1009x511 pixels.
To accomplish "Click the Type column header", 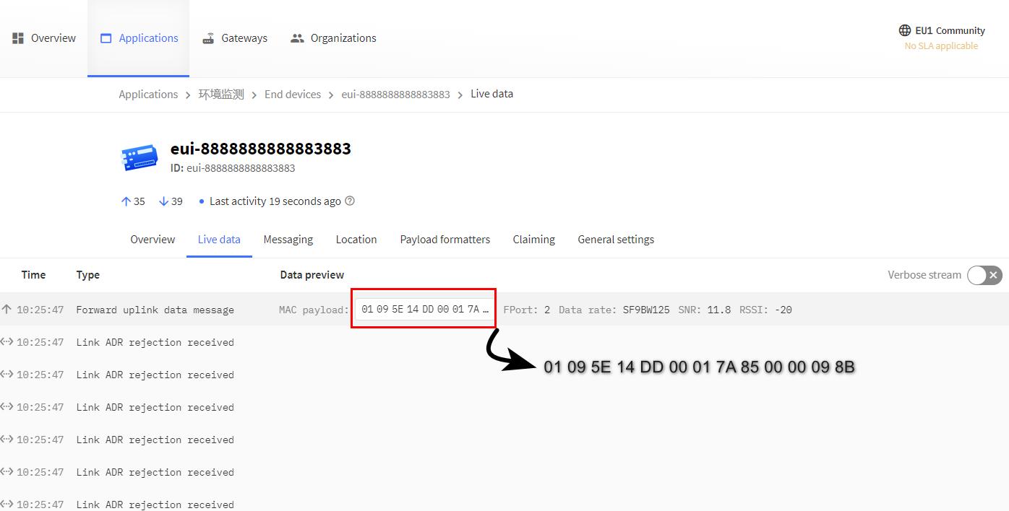I will [x=88, y=275].
